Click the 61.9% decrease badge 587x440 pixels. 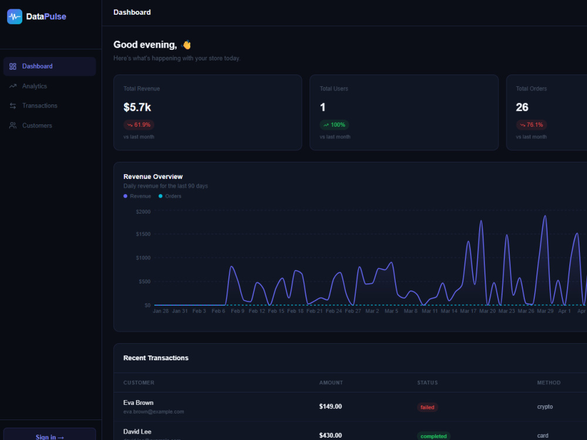tap(139, 125)
